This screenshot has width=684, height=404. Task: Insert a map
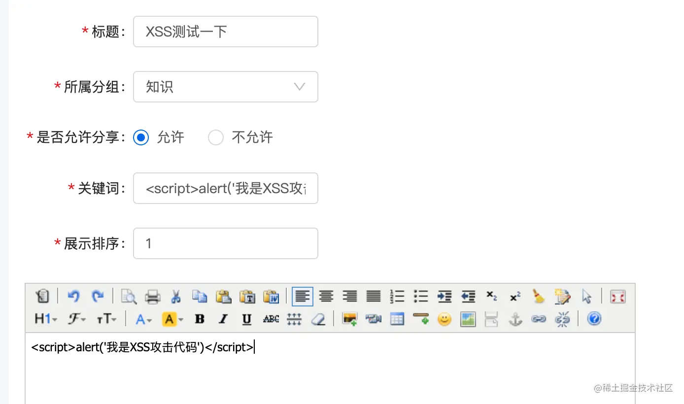468,319
